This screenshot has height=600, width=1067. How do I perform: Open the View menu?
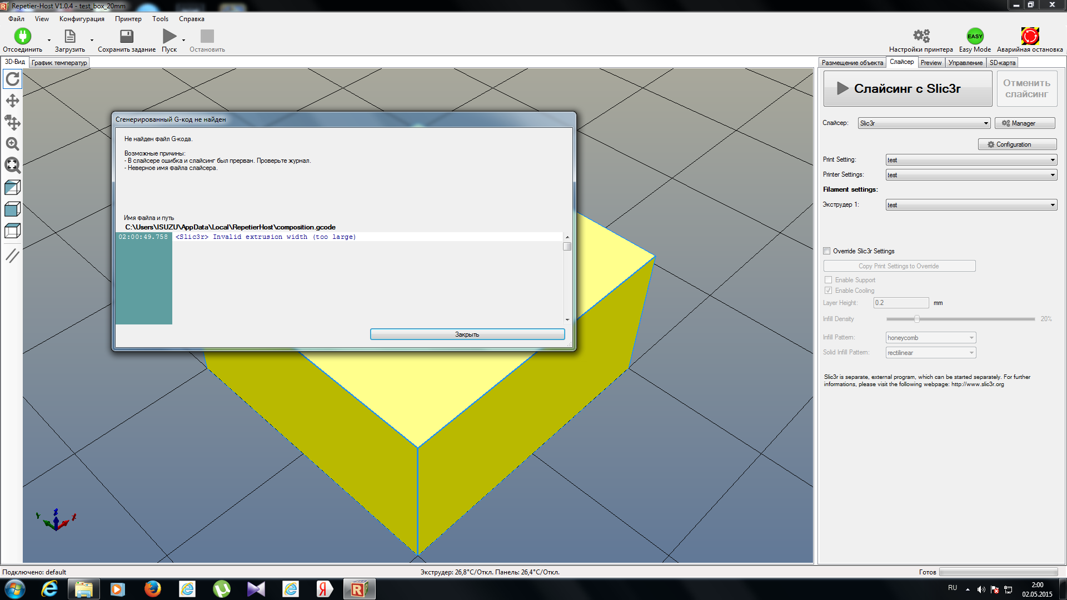(42, 19)
